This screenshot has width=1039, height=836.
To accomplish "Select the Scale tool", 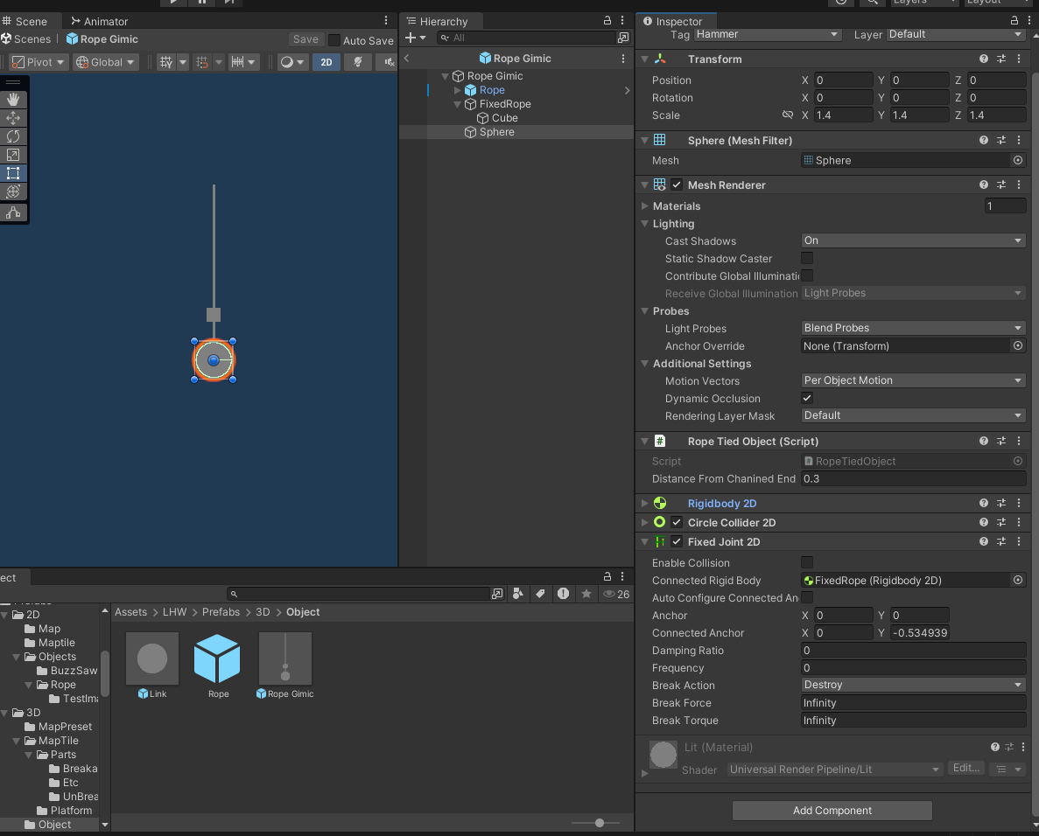I will pos(13,155).
